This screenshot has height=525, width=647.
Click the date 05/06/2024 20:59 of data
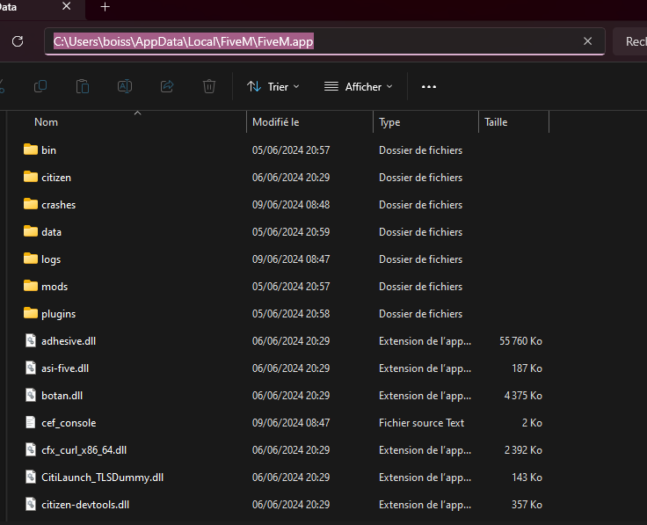291,232
